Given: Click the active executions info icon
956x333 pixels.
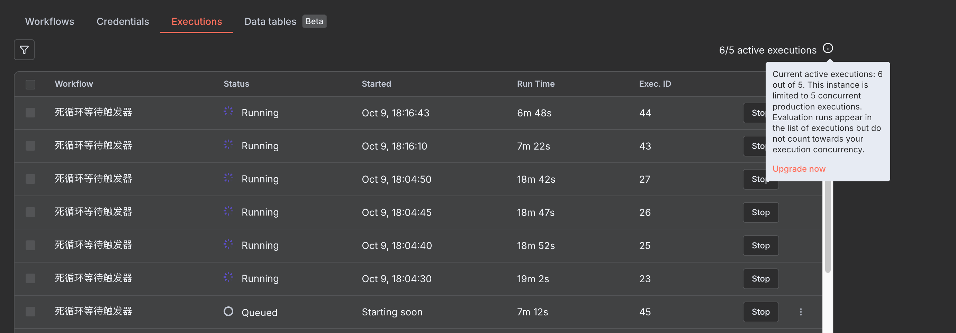Looking at the screenshot, I should tap(828, 48).
